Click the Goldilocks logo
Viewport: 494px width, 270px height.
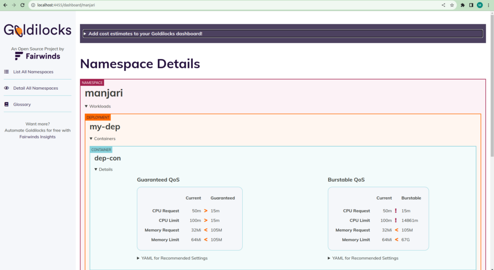(37, 30)
